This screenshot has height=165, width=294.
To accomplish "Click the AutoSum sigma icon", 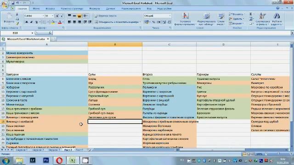I will point(251,14).
